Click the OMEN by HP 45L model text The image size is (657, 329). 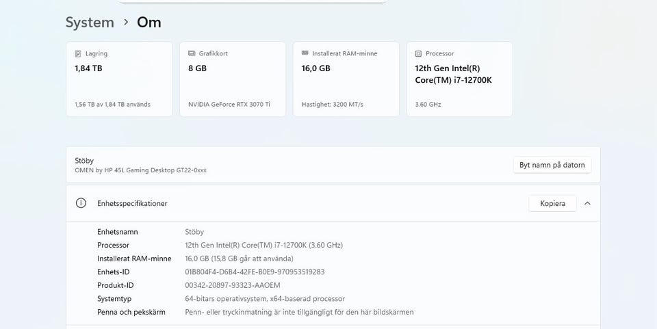(140, 170)
